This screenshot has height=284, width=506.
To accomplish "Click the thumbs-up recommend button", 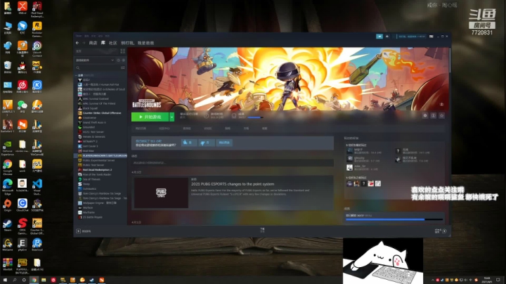I will pyautogui.click(x=189, y=142).
